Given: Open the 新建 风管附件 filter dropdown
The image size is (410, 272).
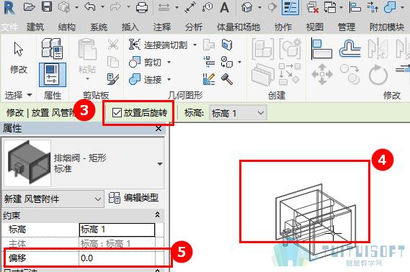Looking at the screenshot, I should (53, 199).
